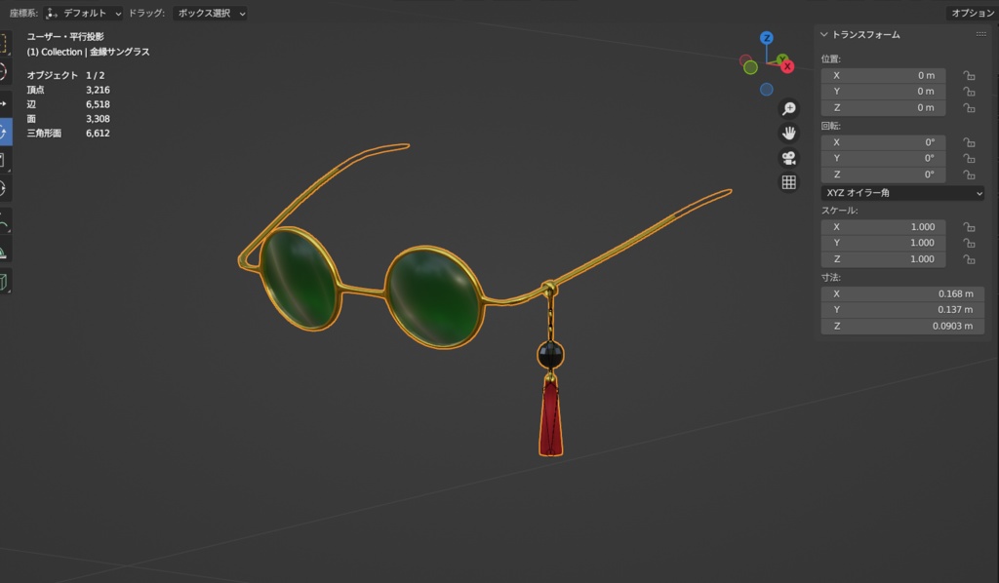This screenshot has width=999, height=583.
Task: Lock the scale Z value
Action: [x=969, y=259]
